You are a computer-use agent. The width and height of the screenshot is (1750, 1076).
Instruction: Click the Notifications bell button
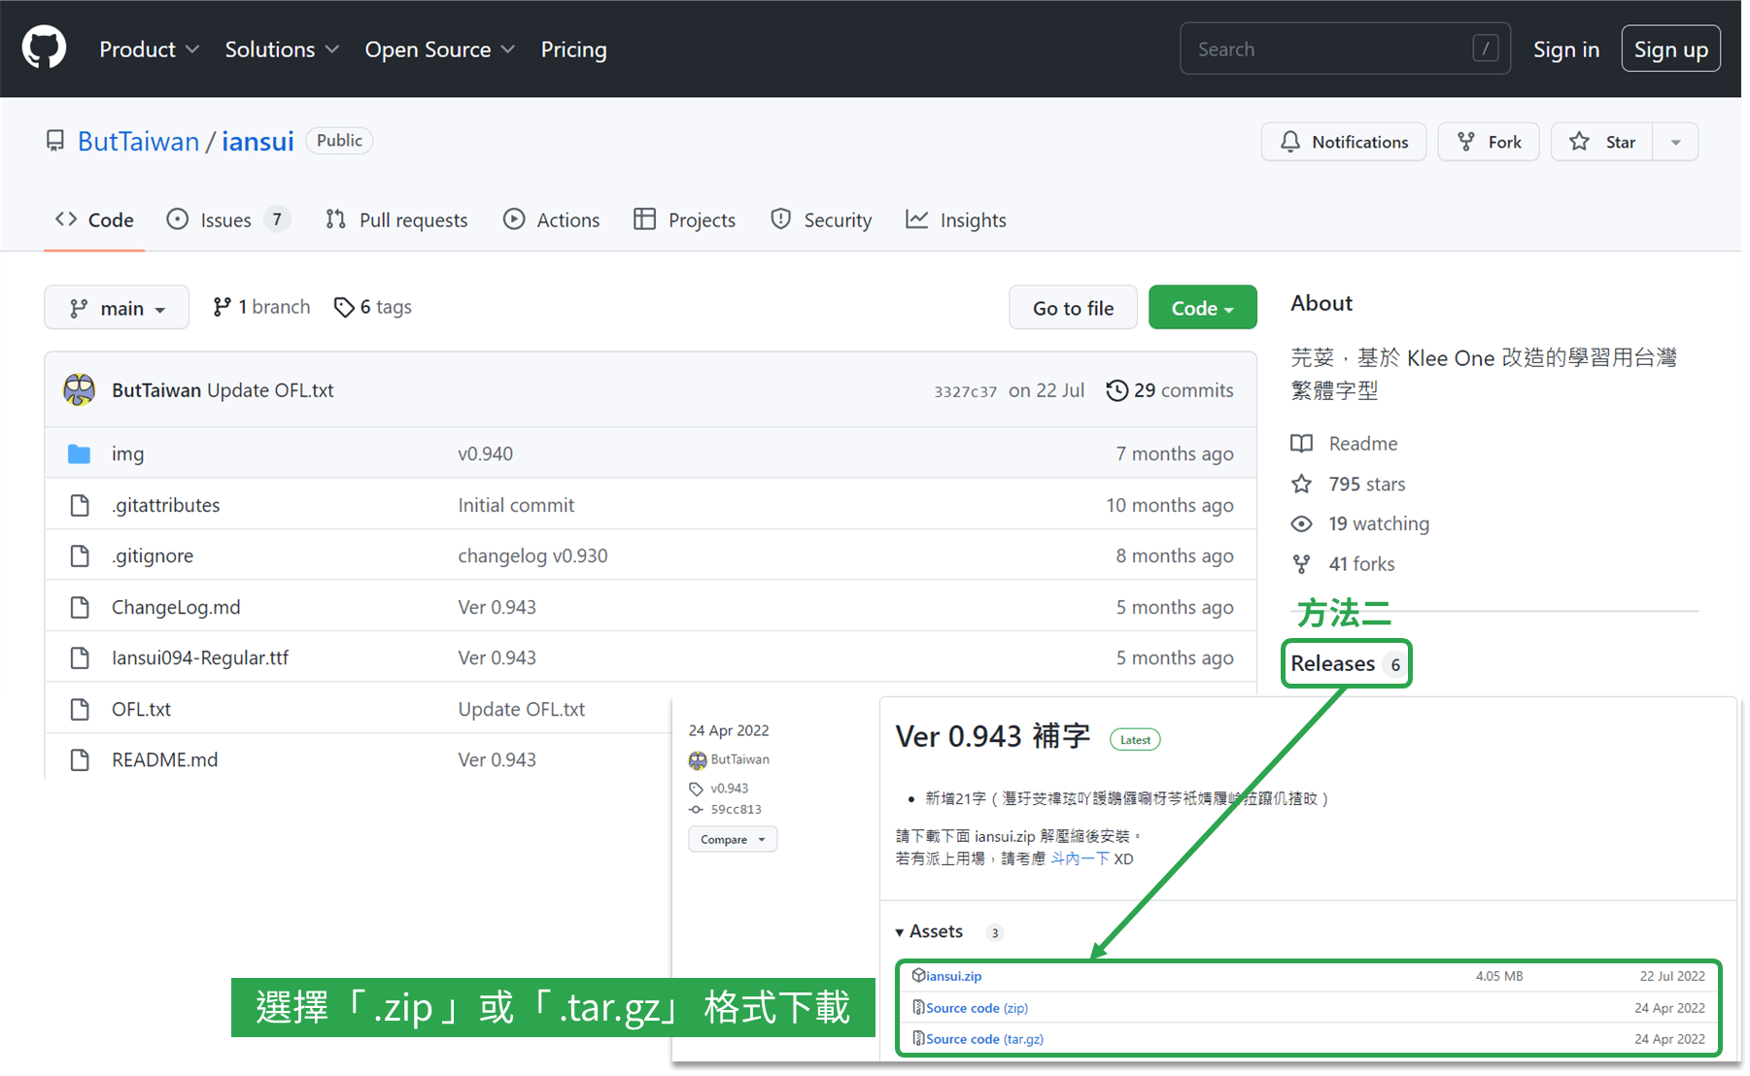[1343, 142]
